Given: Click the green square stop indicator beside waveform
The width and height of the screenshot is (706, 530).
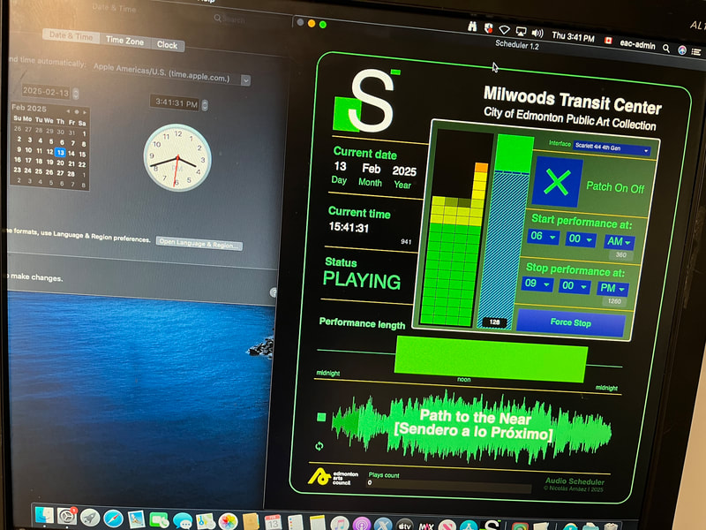Looking at the screenshot, I should coord(321,417).
